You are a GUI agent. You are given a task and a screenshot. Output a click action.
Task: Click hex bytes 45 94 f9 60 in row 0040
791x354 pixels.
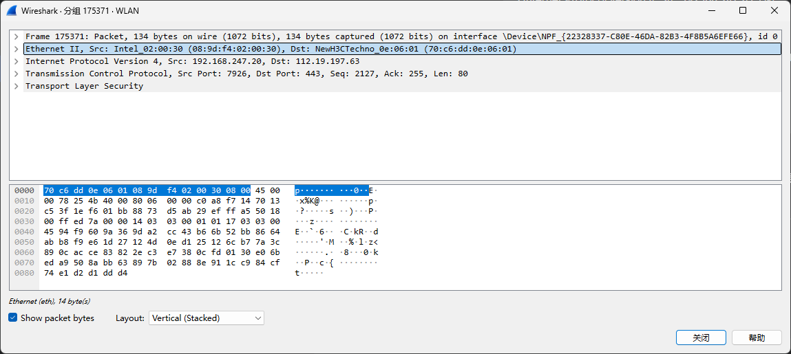(x=70, y=232)
